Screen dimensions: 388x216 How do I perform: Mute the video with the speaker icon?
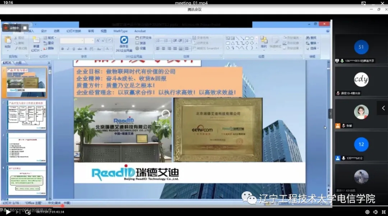375,212
